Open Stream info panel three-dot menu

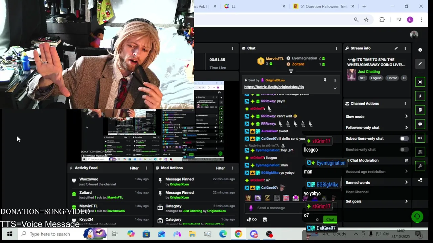[405, 48]
